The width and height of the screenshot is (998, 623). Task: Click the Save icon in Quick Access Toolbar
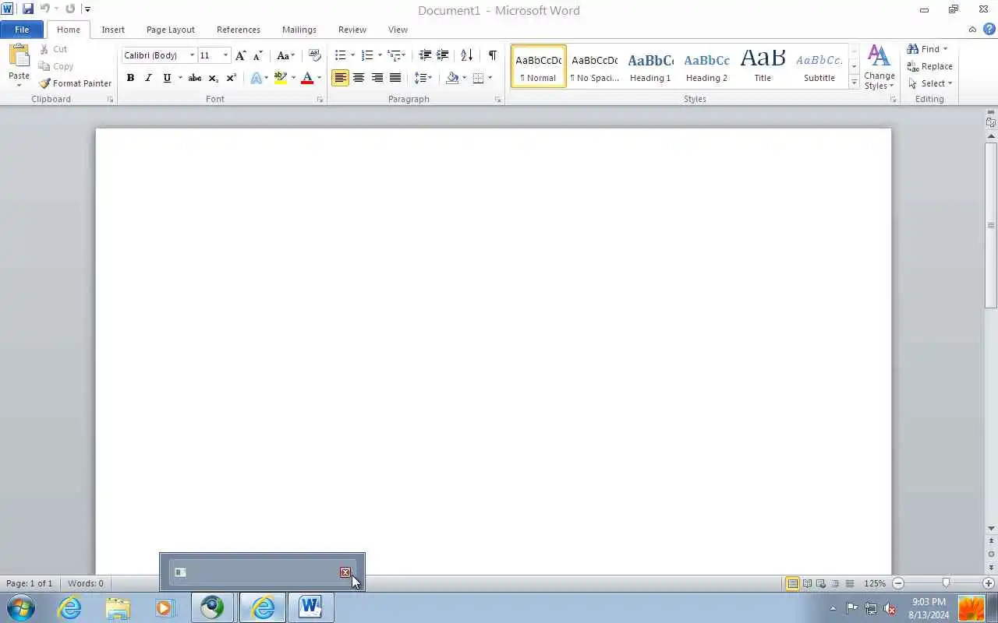click(28, 9)
